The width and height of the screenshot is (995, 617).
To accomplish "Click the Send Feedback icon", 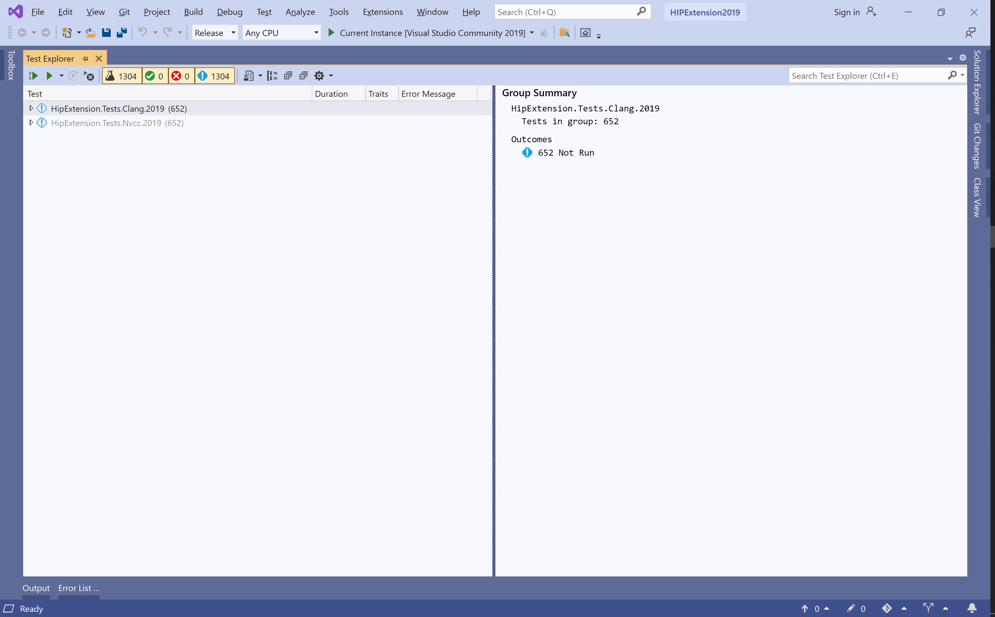I will (970, 33).
